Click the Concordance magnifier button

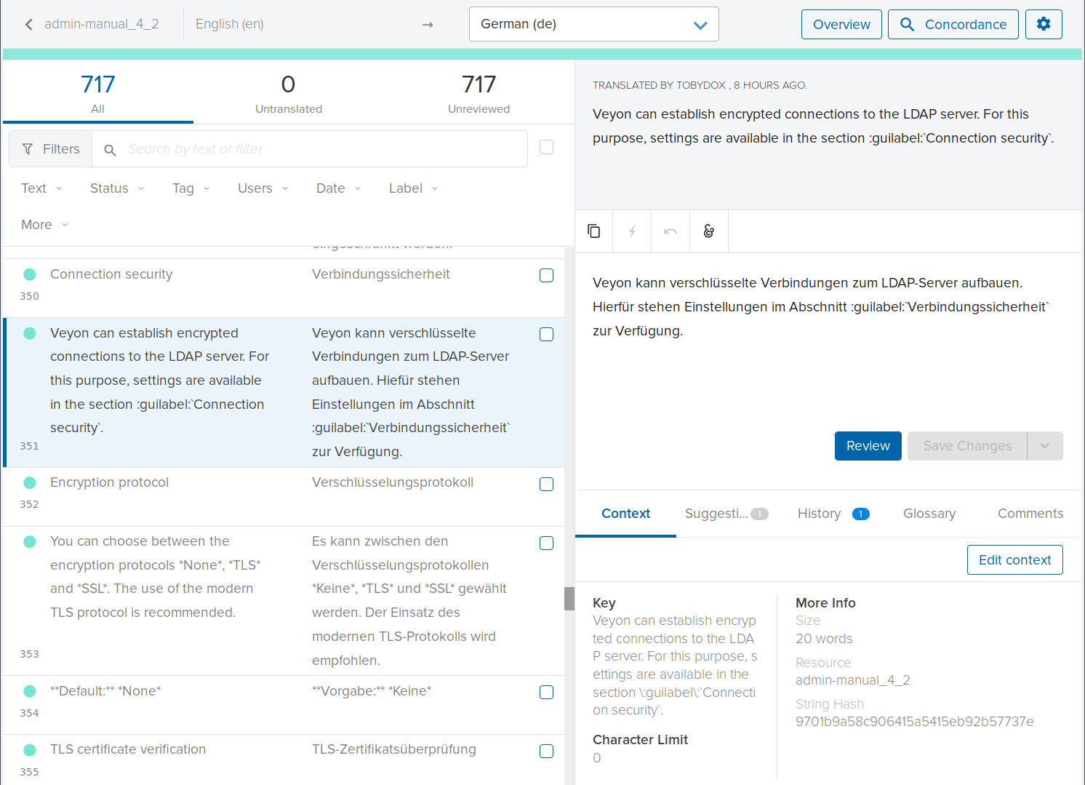953,24
